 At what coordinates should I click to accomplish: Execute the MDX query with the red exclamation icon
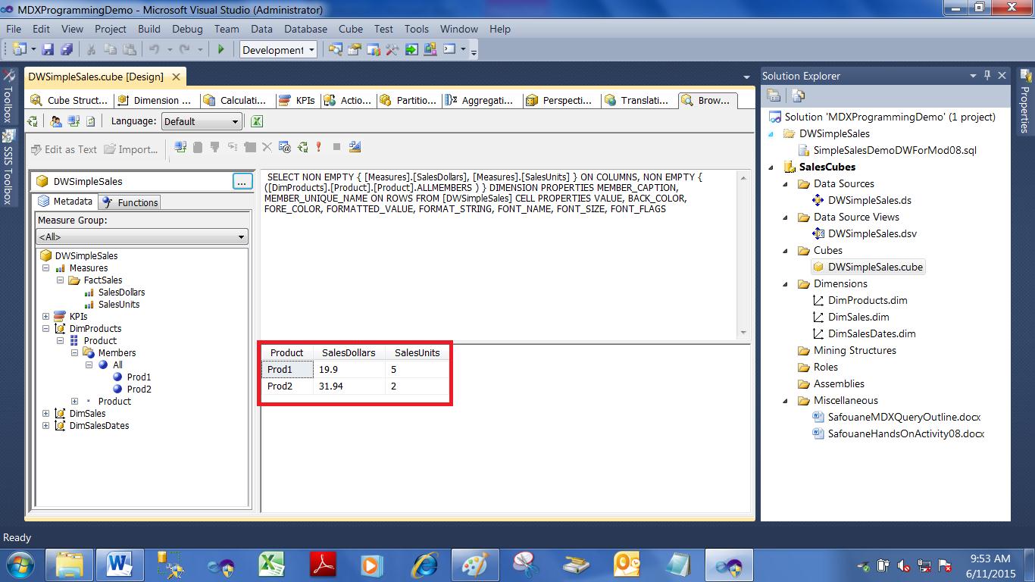click(319, 147)
